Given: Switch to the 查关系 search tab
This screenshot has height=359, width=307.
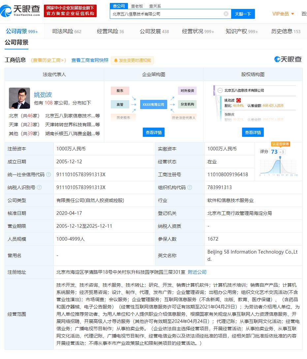Looking at the screenshot, I should point(155,6).
